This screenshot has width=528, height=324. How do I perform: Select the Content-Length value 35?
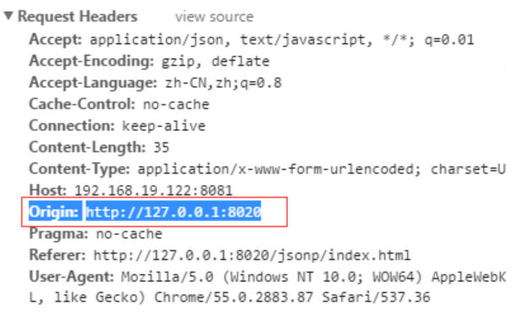point(162,147)
